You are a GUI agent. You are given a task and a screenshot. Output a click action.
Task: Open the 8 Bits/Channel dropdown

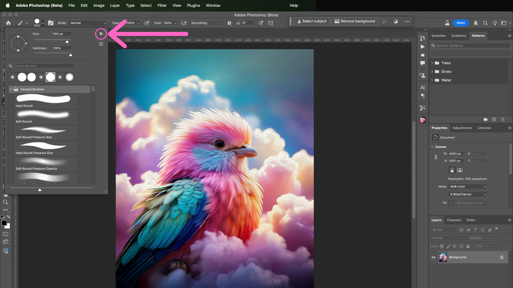[468, 194]
